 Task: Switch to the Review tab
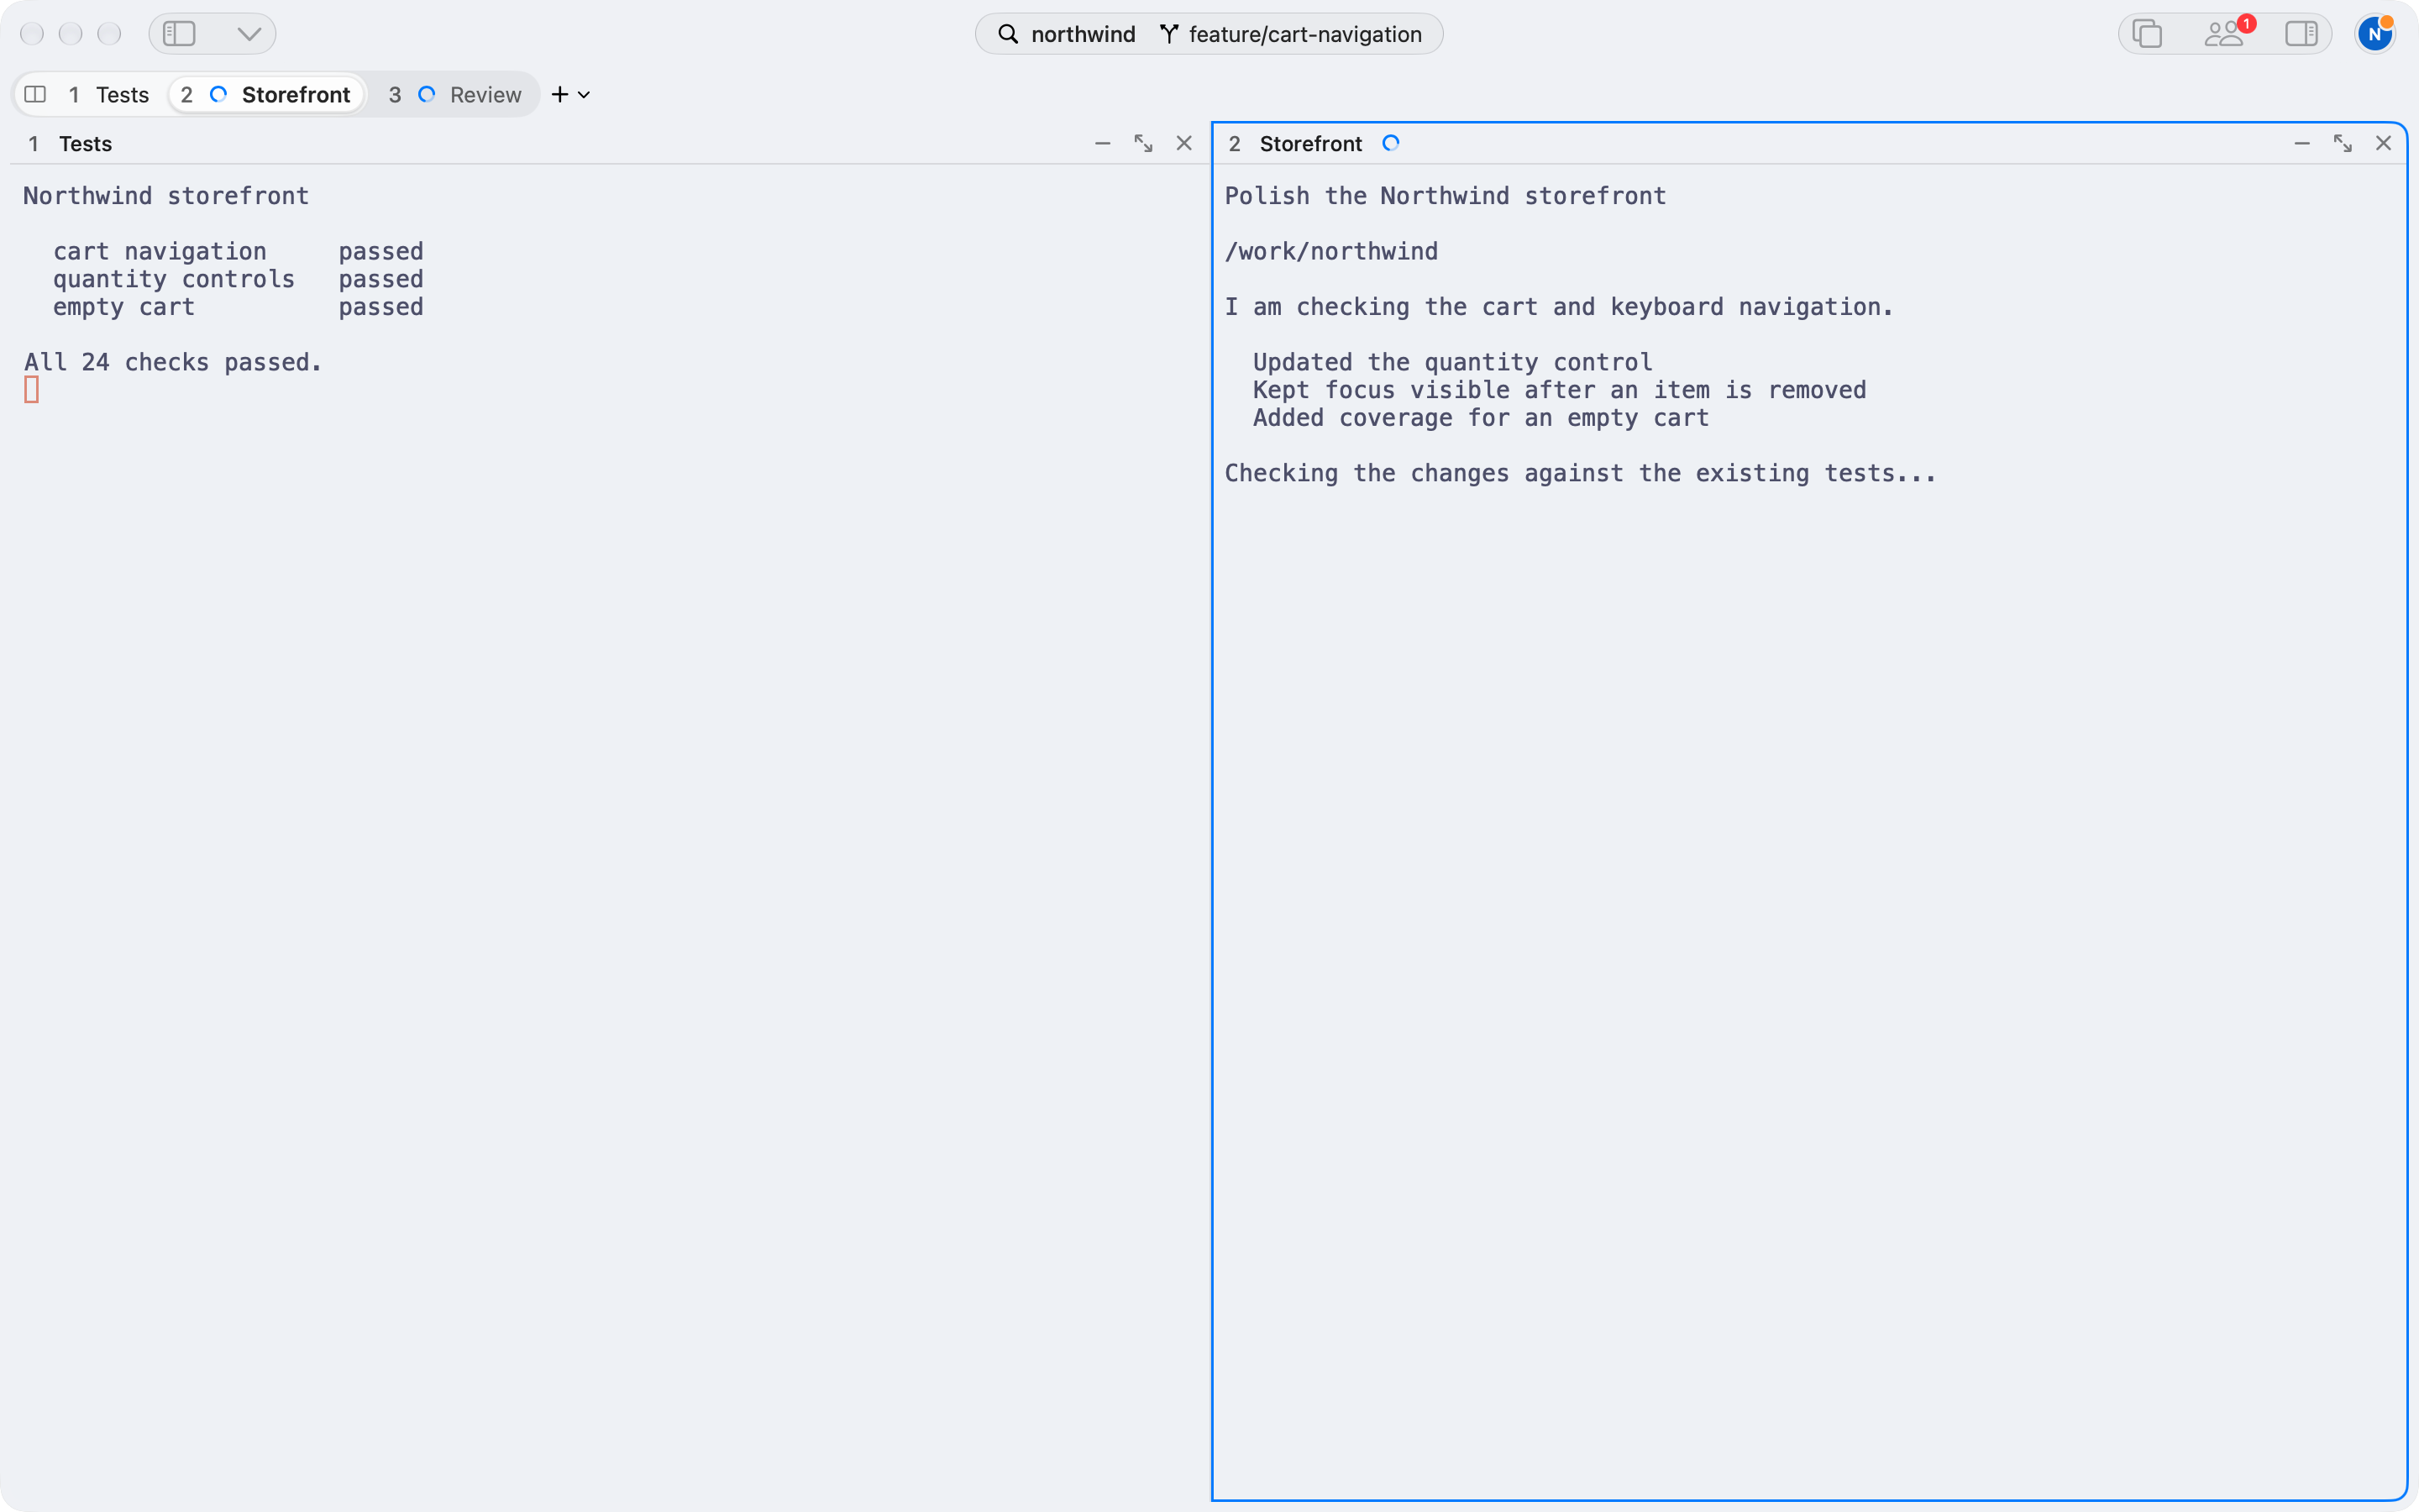coord(454,94)
